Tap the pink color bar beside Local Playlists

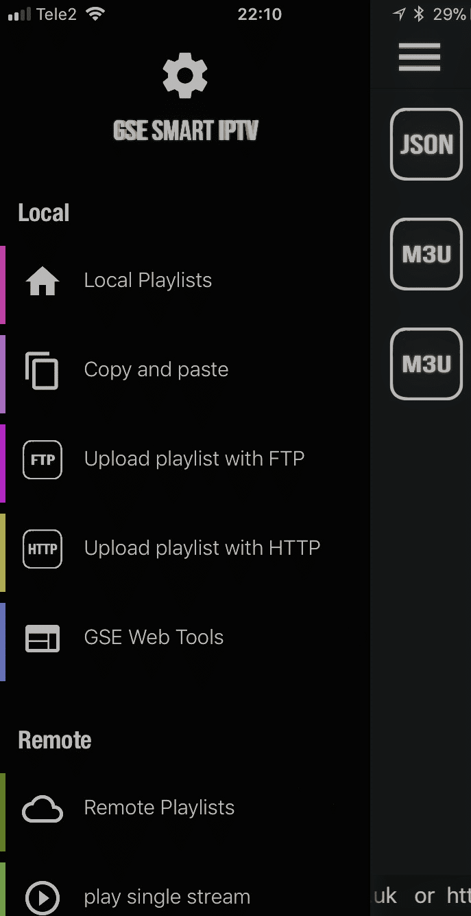click(3, 284)
